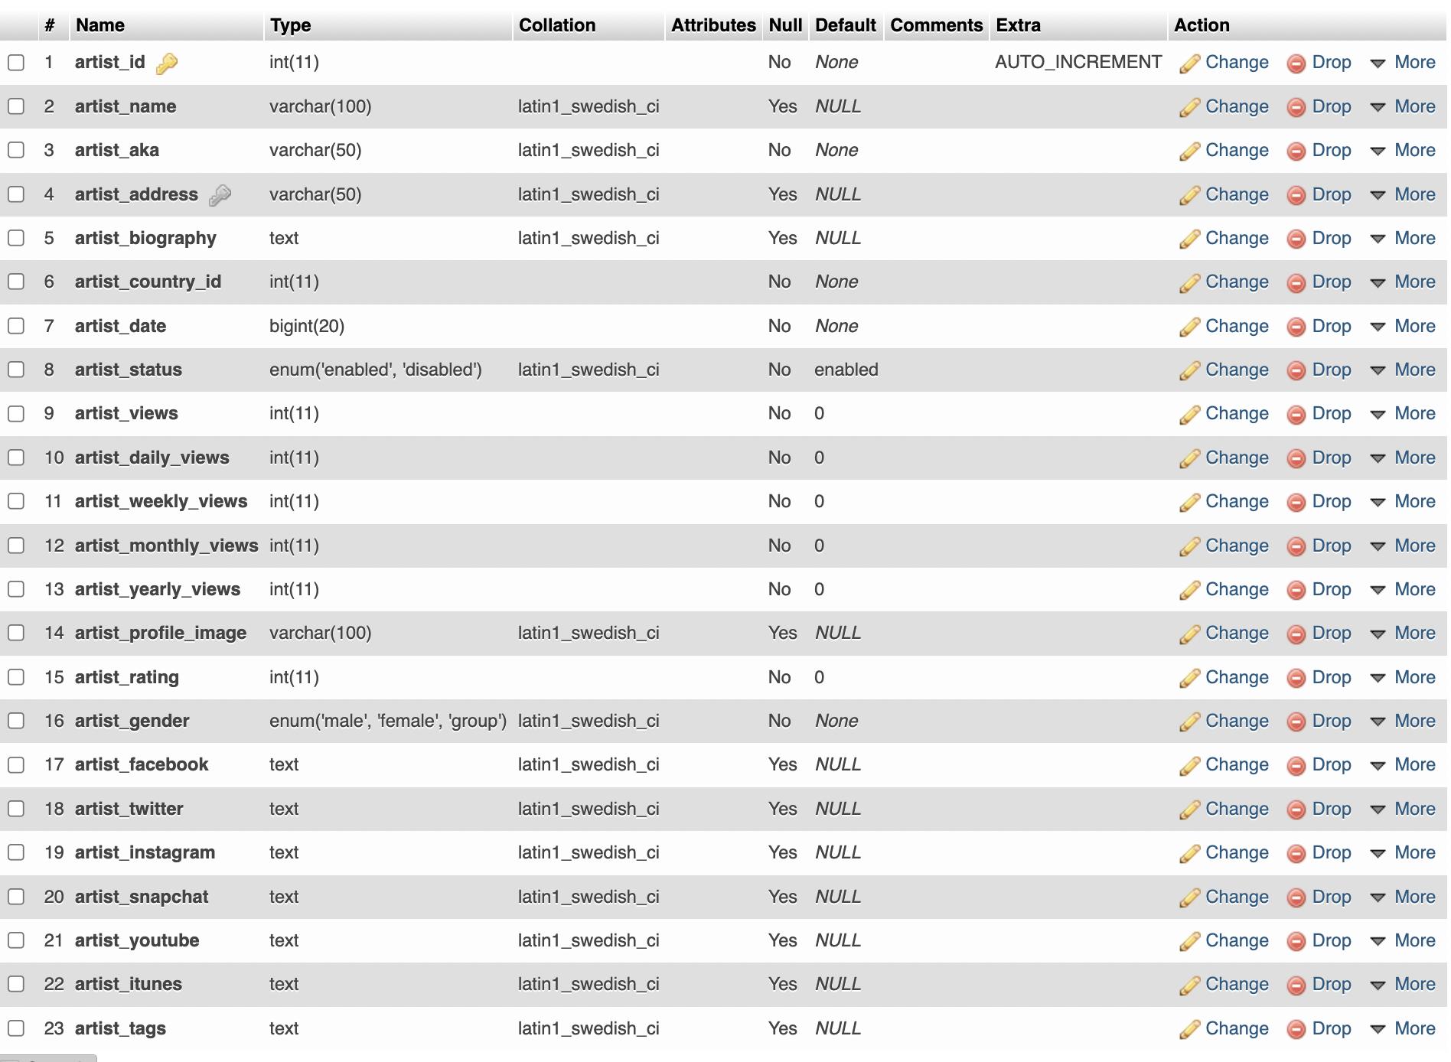Click red drop icon in artist_snapchat row

coord(1296,898)
